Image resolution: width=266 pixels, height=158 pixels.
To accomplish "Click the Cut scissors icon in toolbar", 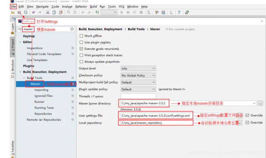I will (x=48, y=12).
